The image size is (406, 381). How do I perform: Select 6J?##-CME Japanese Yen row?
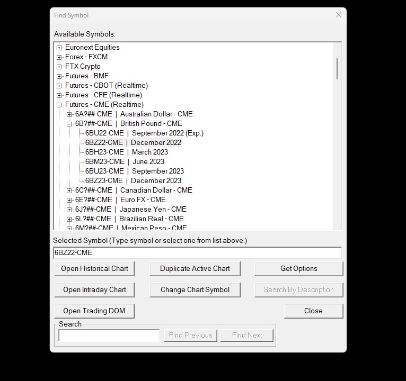(131, 210)
